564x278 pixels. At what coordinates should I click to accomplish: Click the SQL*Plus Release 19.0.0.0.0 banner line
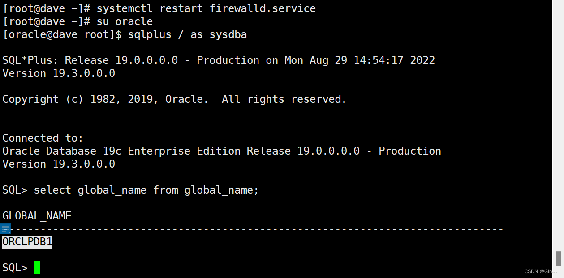pos(219,60)
